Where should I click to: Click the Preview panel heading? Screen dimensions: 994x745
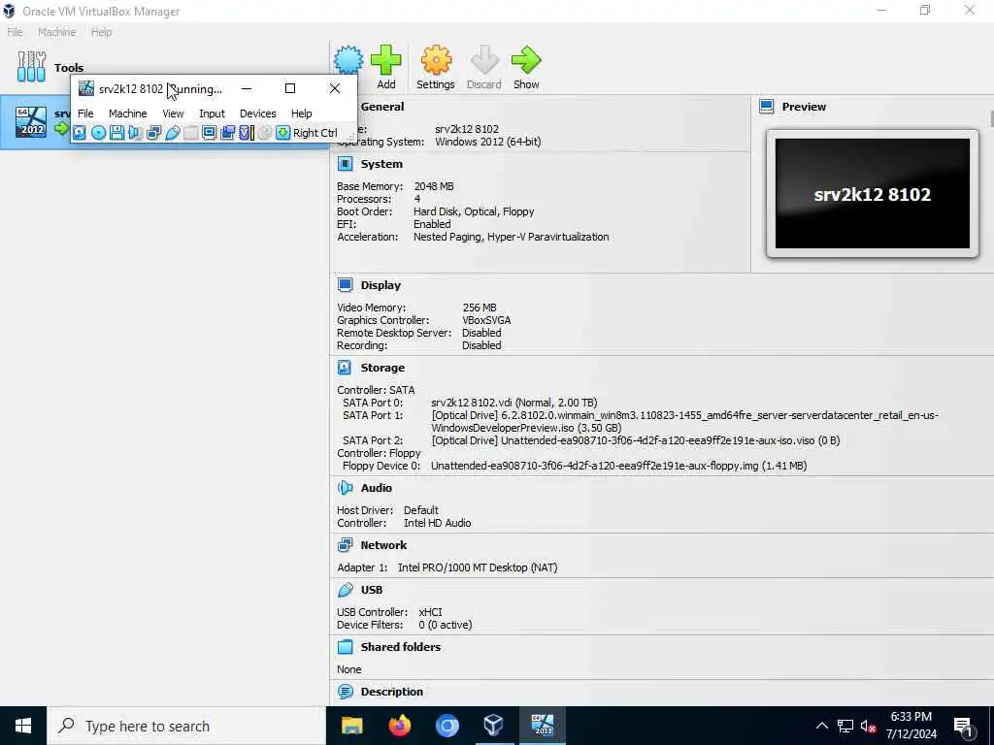[804, 107]
